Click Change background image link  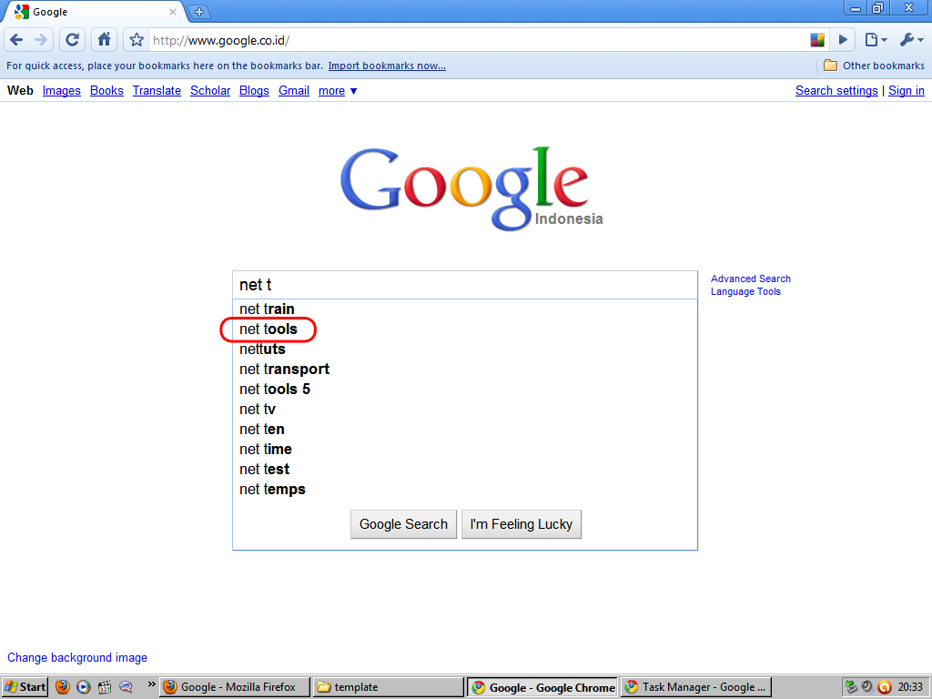pyautogui.click(x=77, y=657)
